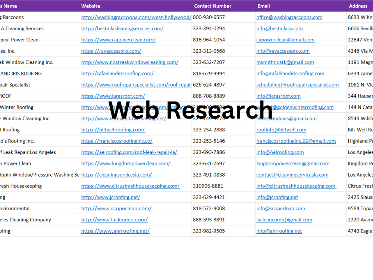Select phone number 323-313-0568
Viewport: 373px width, 280px height.
click(209, 51)
